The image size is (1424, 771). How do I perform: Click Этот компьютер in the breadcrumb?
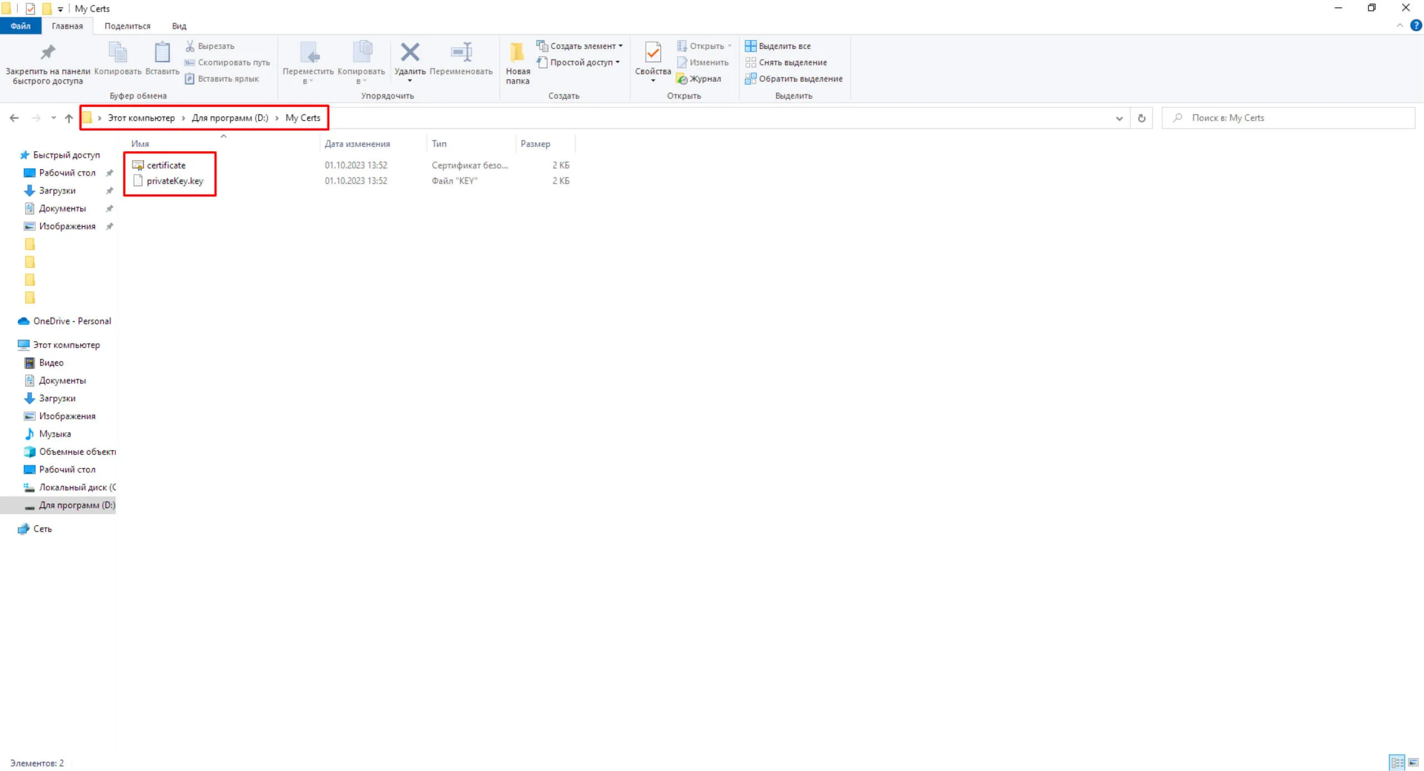141,118
